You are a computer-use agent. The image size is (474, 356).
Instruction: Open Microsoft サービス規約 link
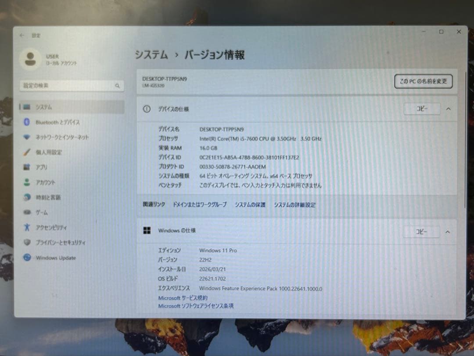click(x=183, y=298)
